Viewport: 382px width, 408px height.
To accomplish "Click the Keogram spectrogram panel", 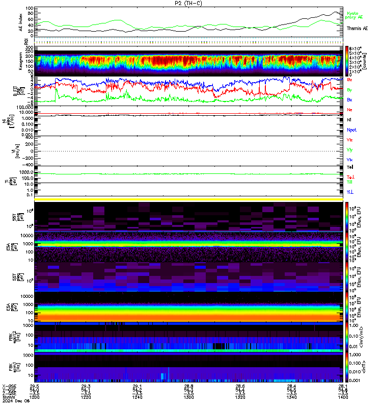I will tap(188, 61).
